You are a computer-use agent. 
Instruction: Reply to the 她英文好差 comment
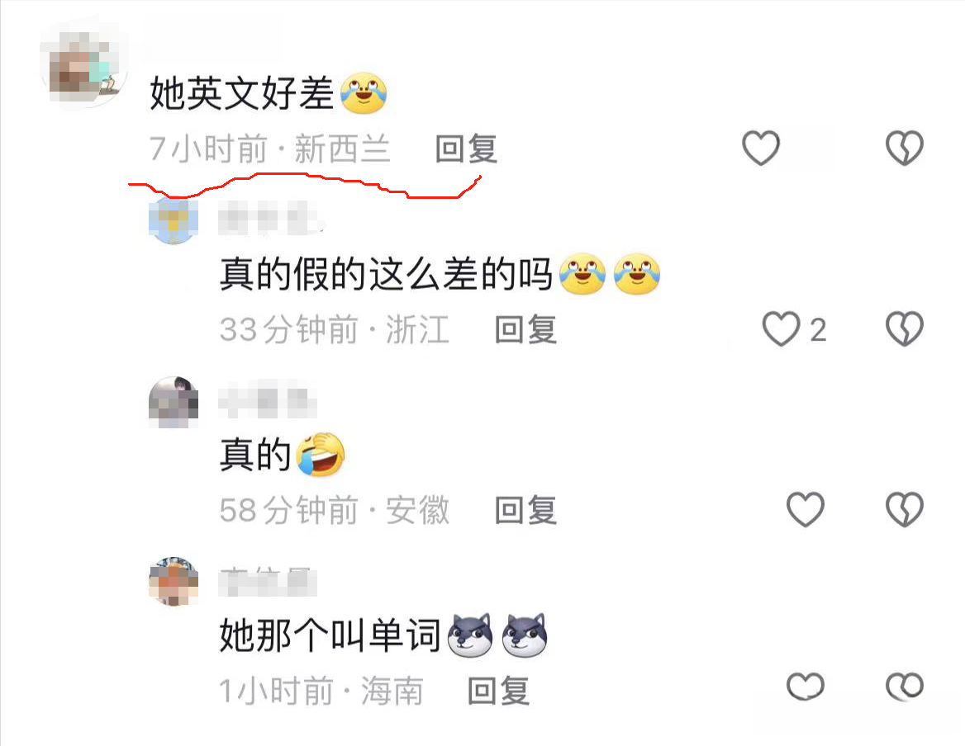coord(466,149)
